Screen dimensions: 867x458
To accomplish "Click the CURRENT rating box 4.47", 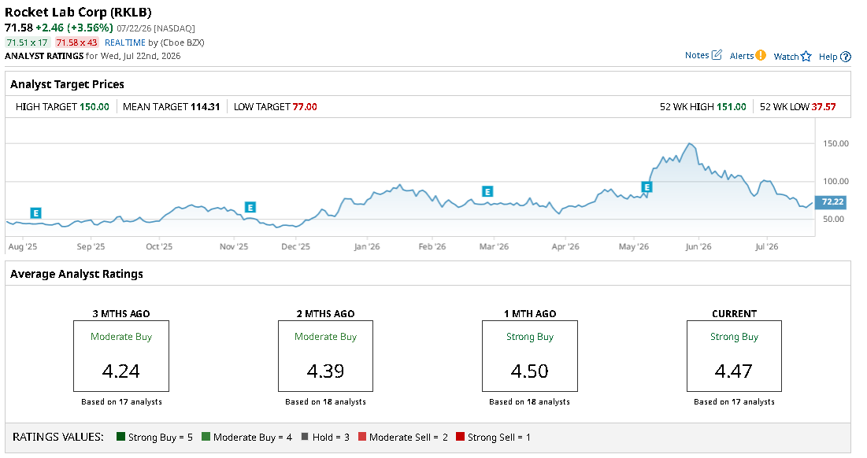I will [x=734, y=356].
